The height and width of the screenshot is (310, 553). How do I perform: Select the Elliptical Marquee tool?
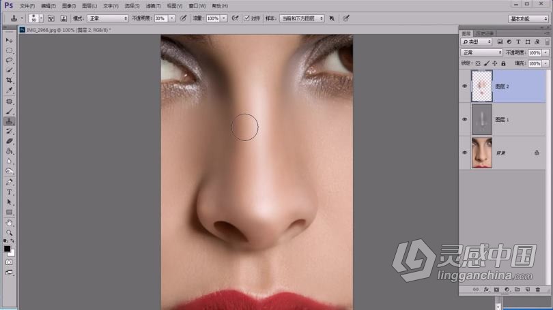[x=9, y=50]
